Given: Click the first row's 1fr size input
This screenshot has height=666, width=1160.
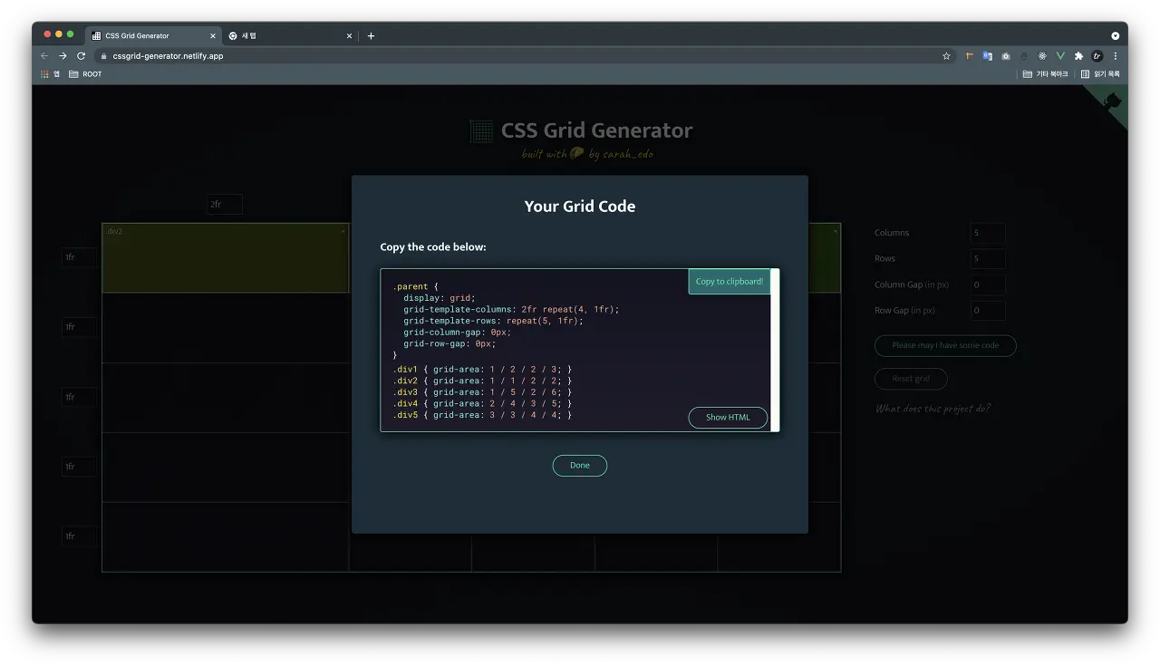Looking at the screenshot, I should pos(80,257).
